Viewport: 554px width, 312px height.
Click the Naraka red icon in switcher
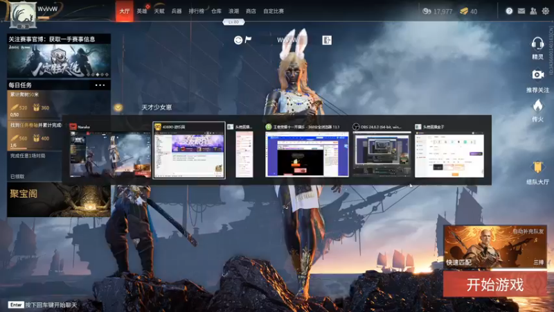pyautogui.click(x=73, y=127)
